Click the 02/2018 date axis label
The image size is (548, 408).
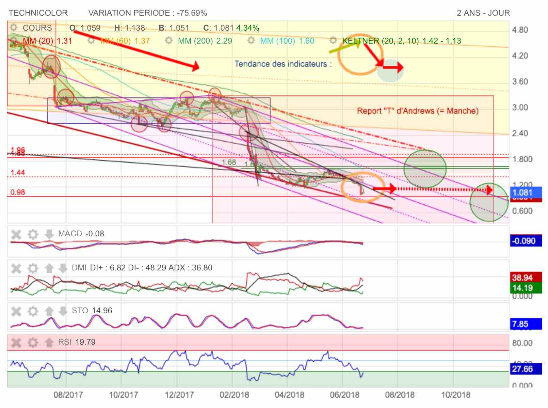pyautogui.click(x=234, y=395)
